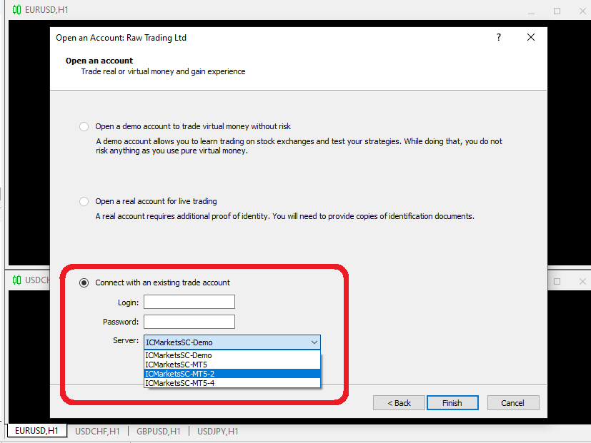Select 'Open a demo account' option
Image resolution: width=591 pixels, height=443 pixels.
pyautogui.click(x=84, y=126)
